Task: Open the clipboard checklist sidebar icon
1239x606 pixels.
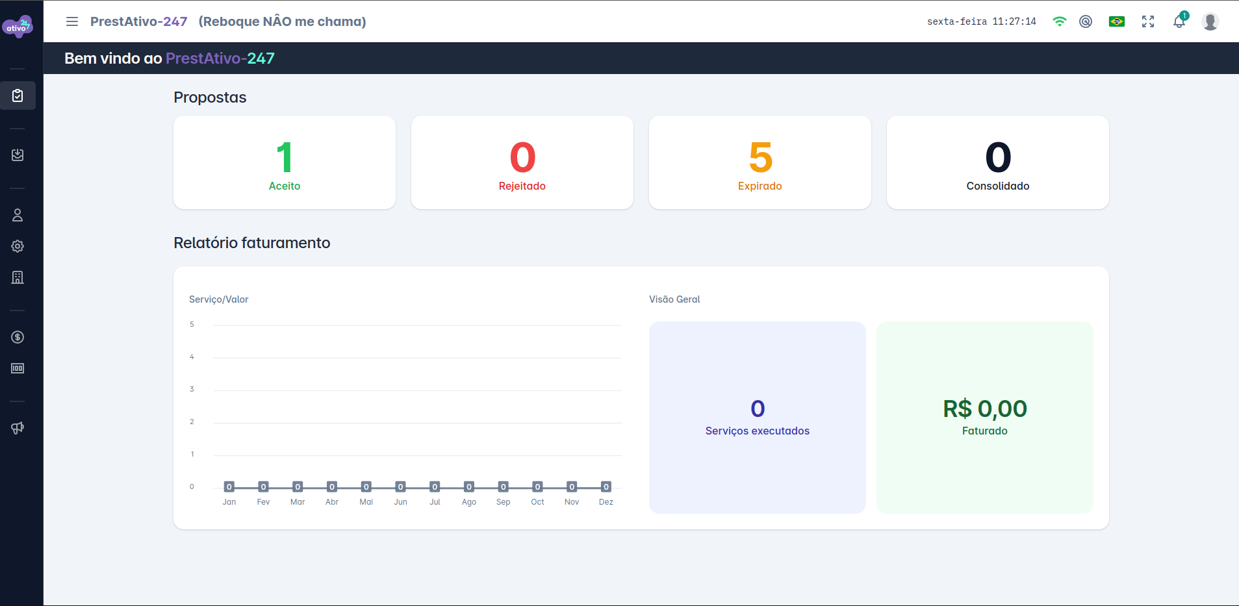Action: pos(18,95)
